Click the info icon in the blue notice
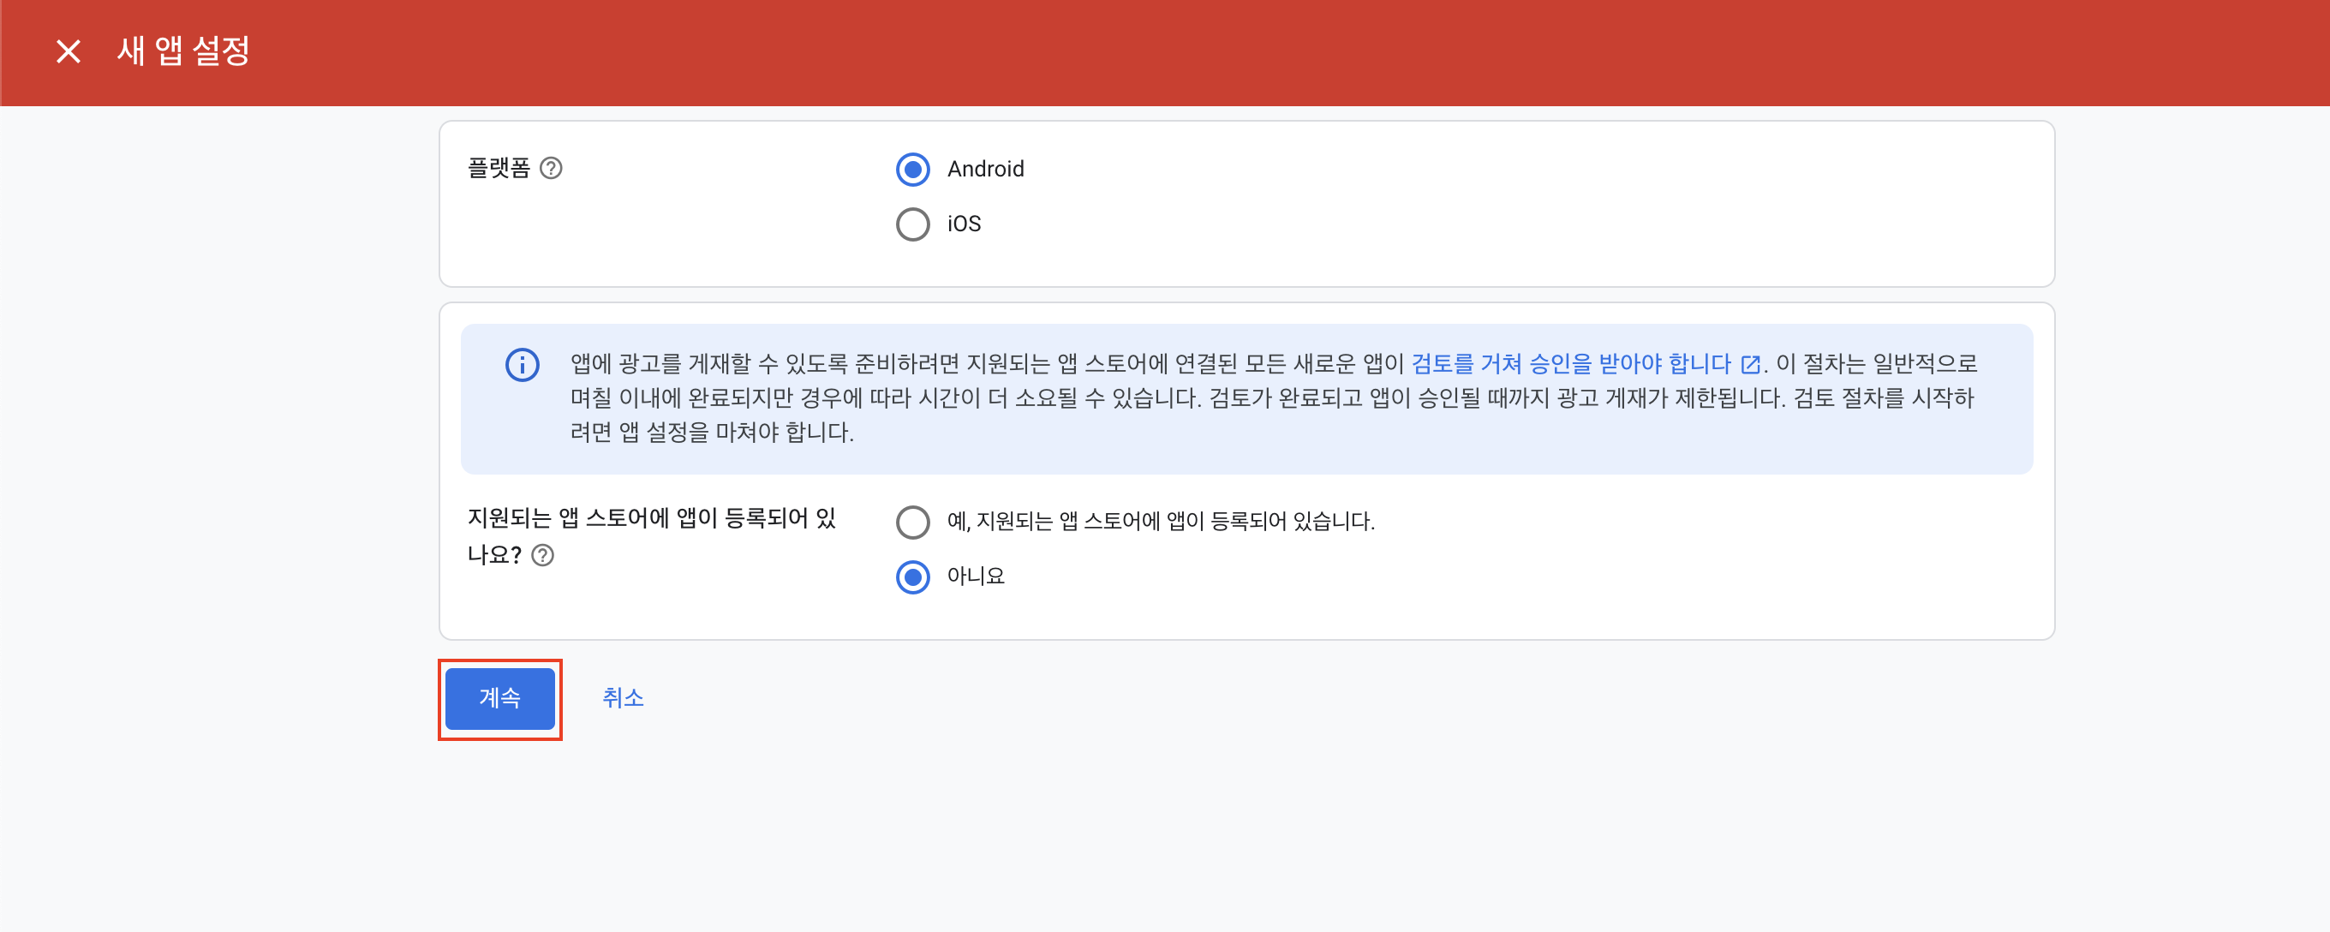 522,365
